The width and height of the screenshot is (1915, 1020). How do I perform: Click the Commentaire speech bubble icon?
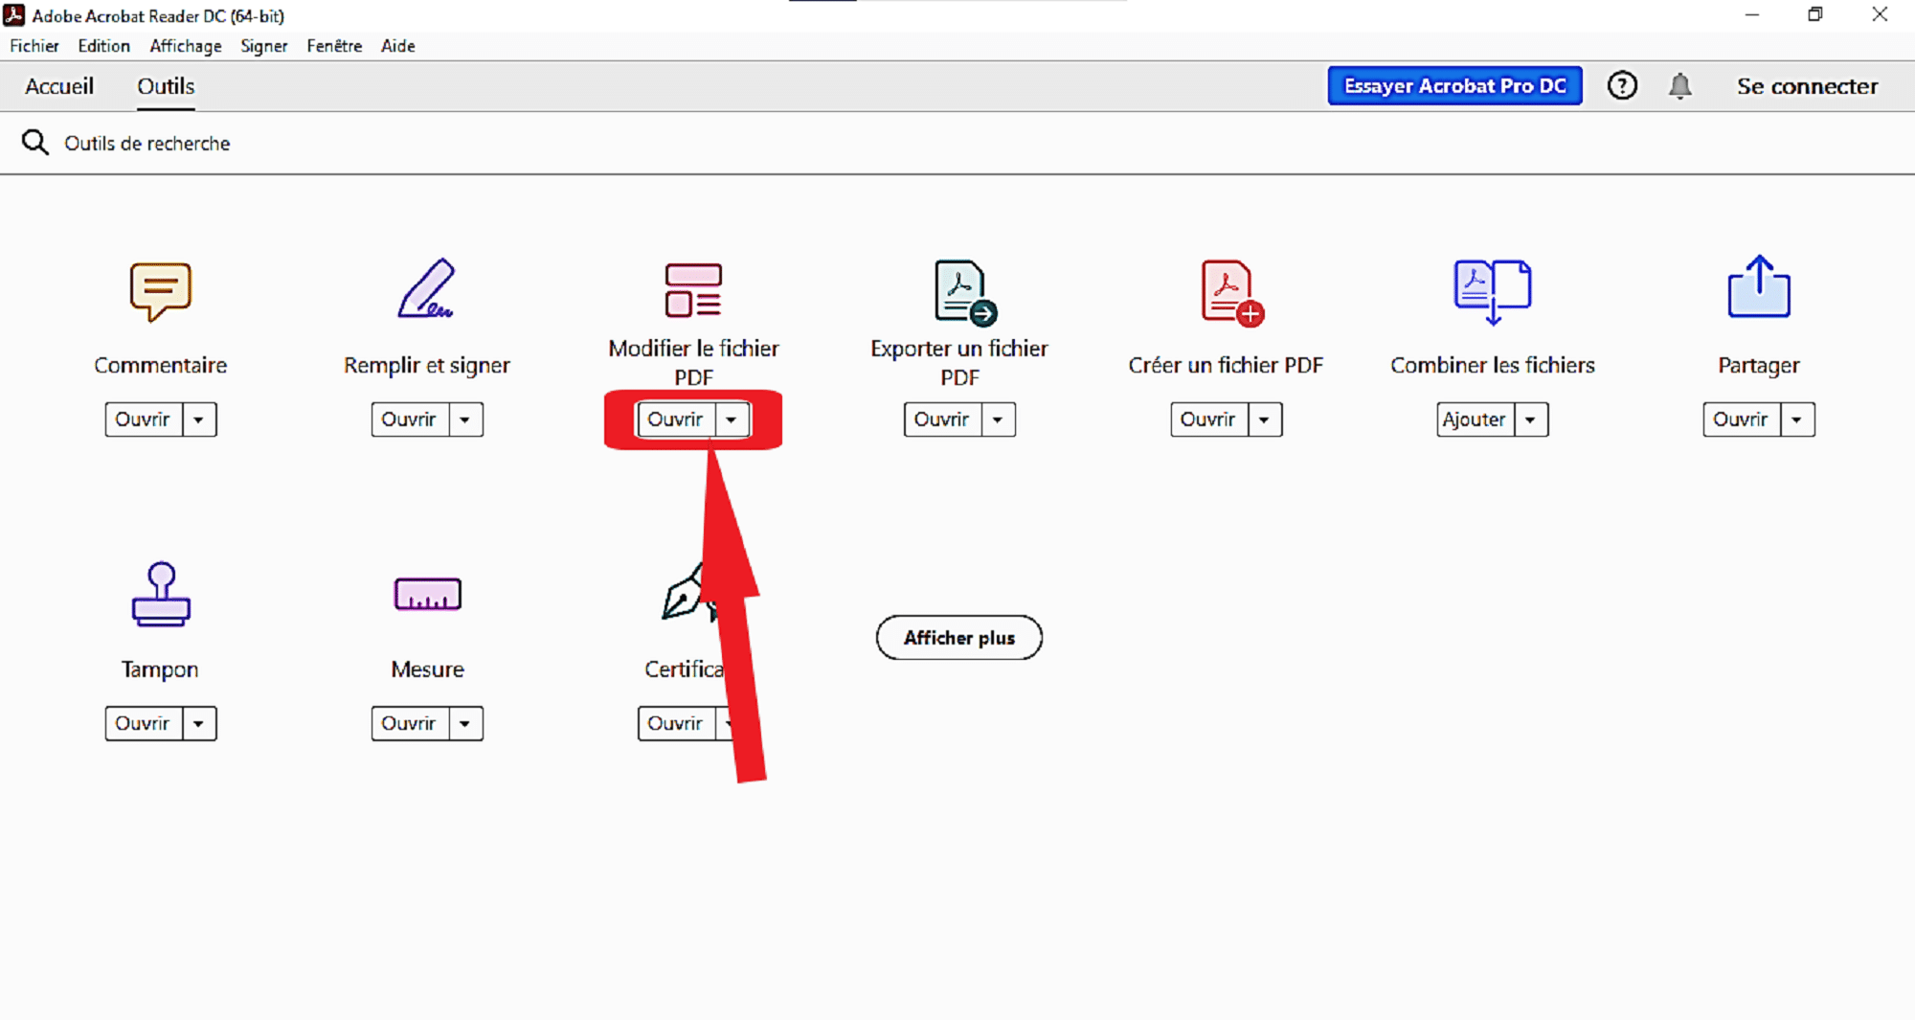[x=161, y=291]
